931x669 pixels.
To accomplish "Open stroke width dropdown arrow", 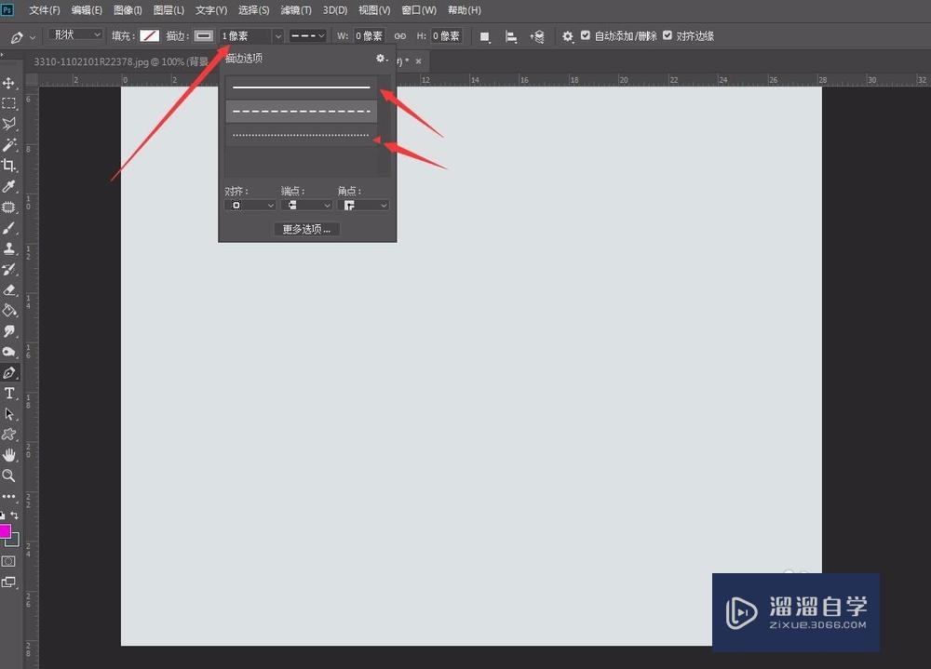I will pyautogui.click(x=277, y=36).
